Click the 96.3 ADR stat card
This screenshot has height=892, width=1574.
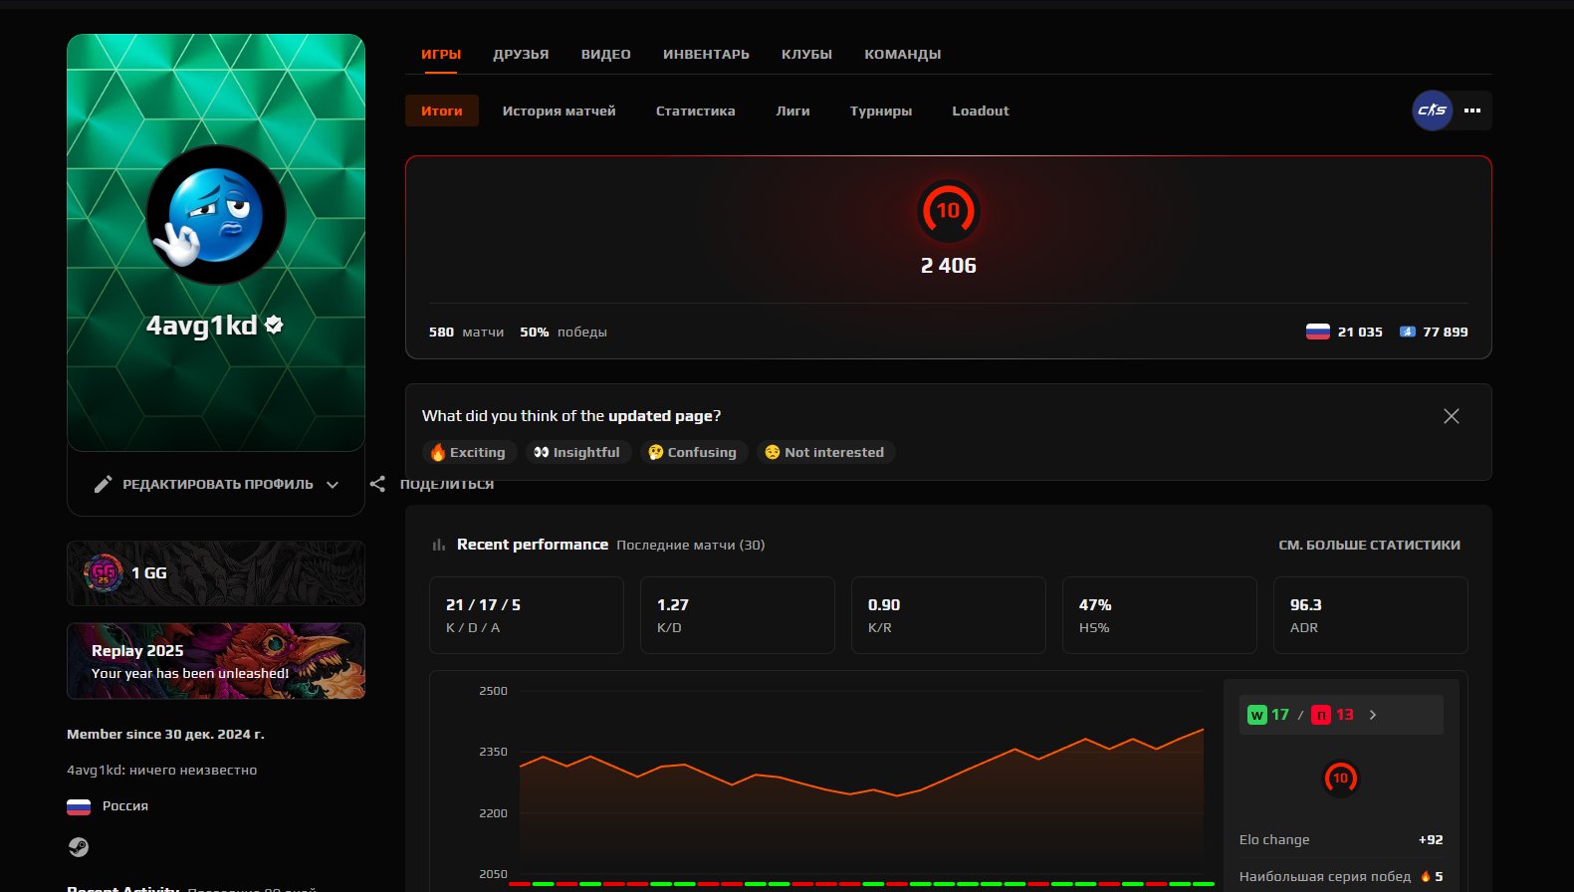pos(1371,615)
